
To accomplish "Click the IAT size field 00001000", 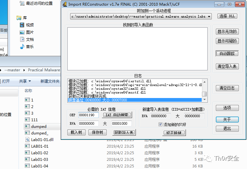I will click(121, 123).
